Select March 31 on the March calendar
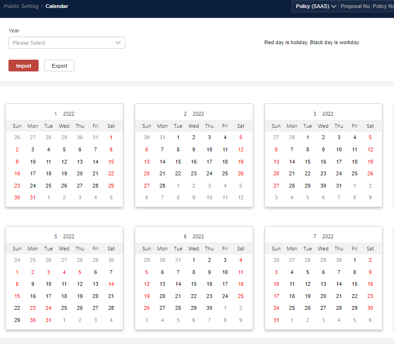This screenshot has width=394, height=344. [x=338, y=185]
